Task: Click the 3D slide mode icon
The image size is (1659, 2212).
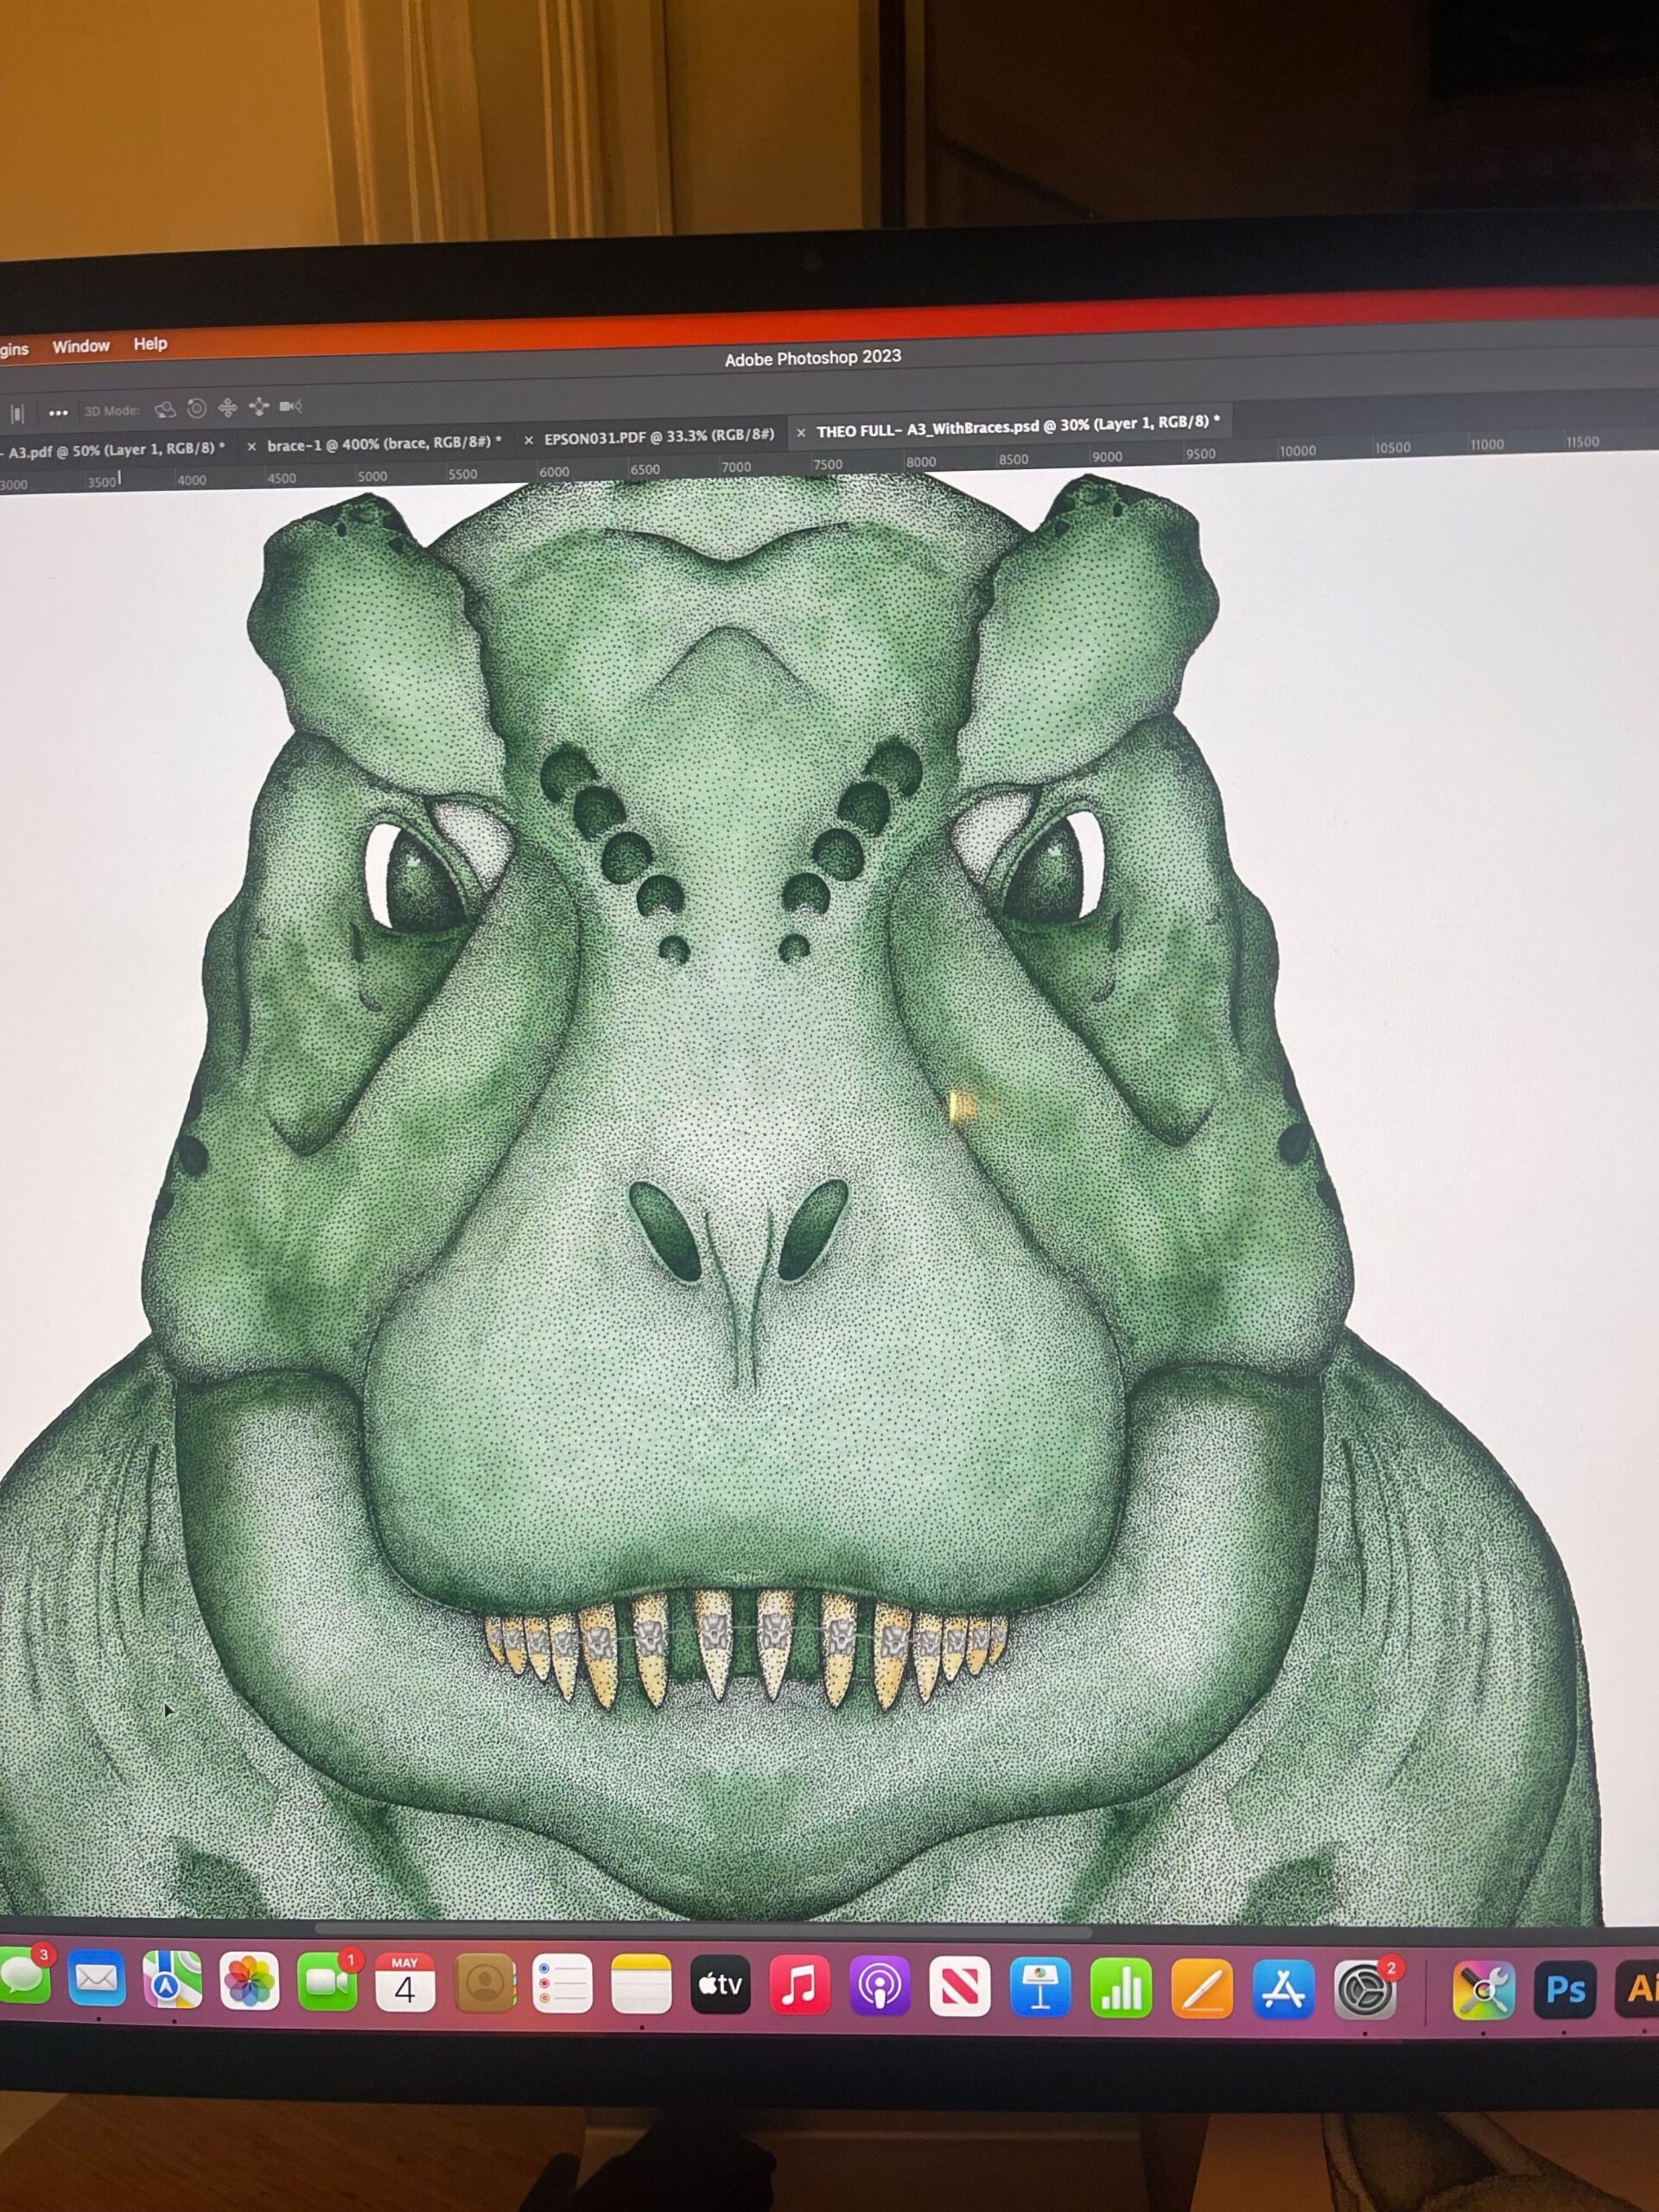Action: coord(259,406)
